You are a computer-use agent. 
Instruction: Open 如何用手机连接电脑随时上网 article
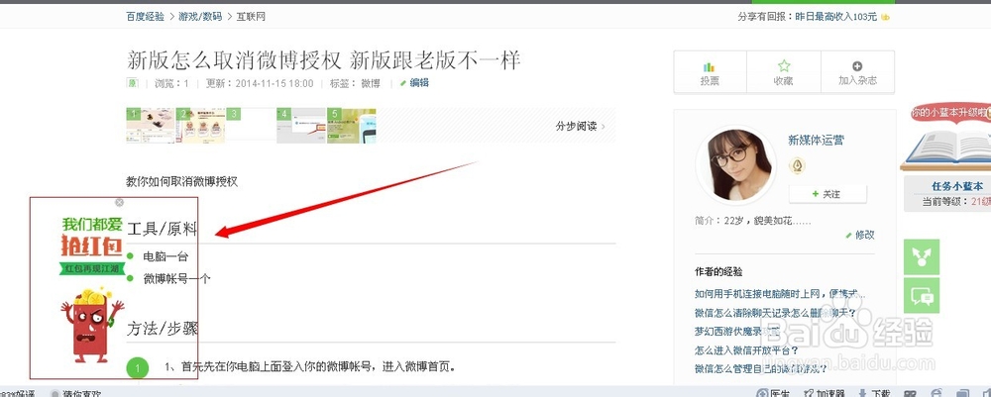[780, 294]
